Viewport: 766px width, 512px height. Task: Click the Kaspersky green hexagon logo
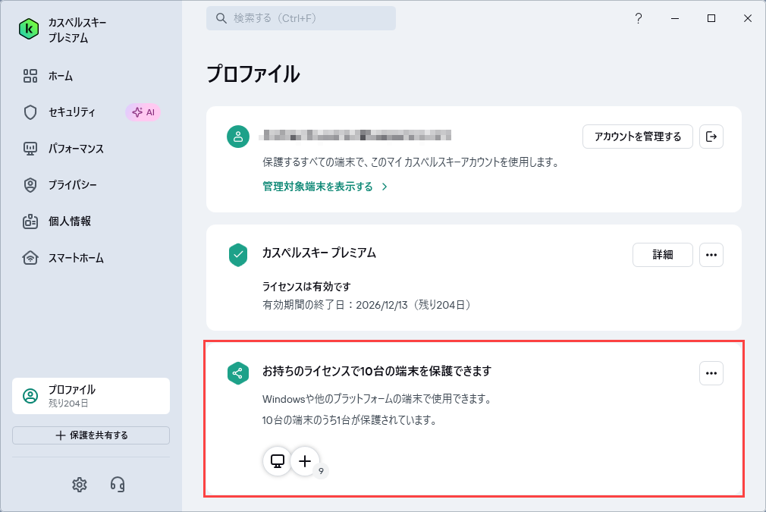pyautogui.click(x=29, y=29)
